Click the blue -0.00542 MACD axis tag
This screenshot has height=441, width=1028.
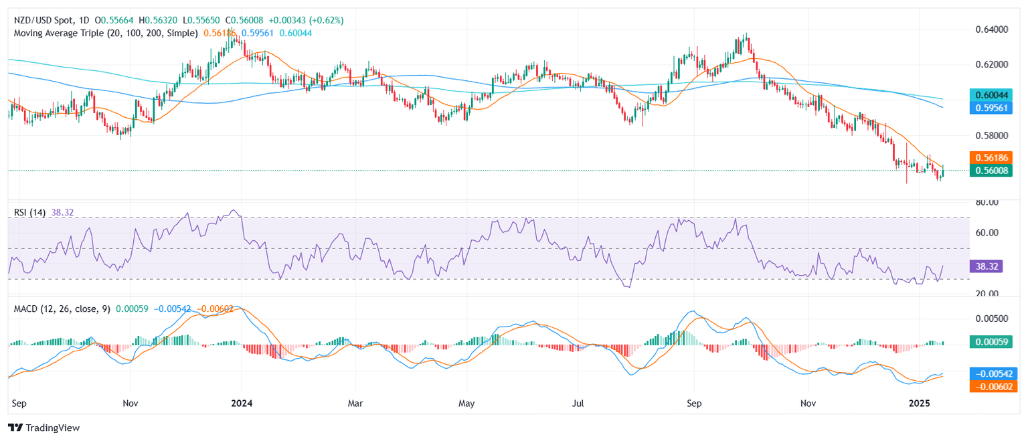click(993, 374)
